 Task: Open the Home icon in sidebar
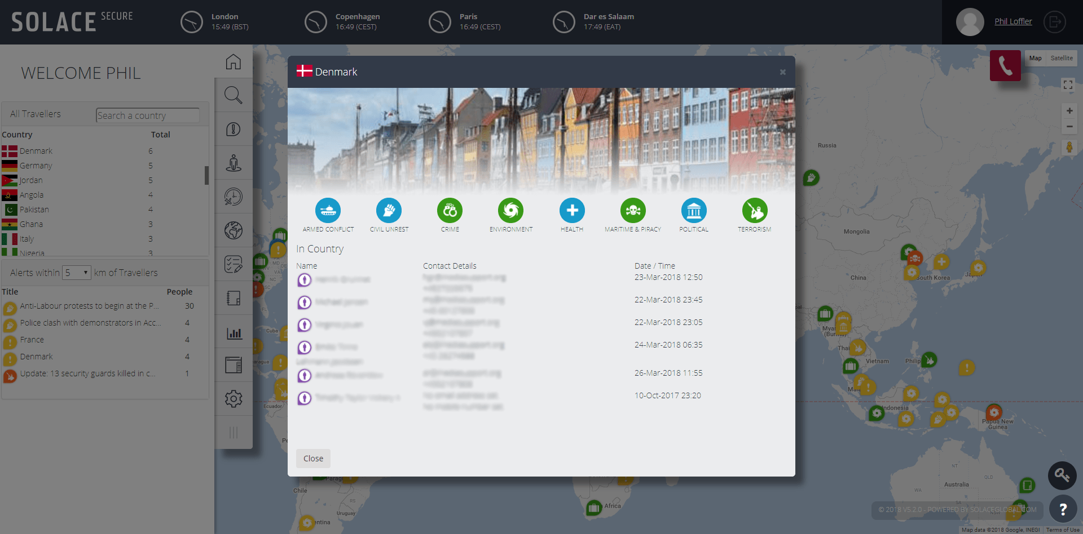click(x=234, y=61)
